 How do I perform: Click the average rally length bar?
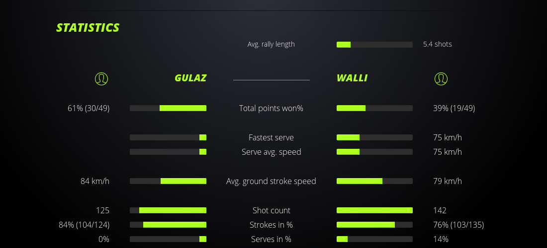point(374,45)
